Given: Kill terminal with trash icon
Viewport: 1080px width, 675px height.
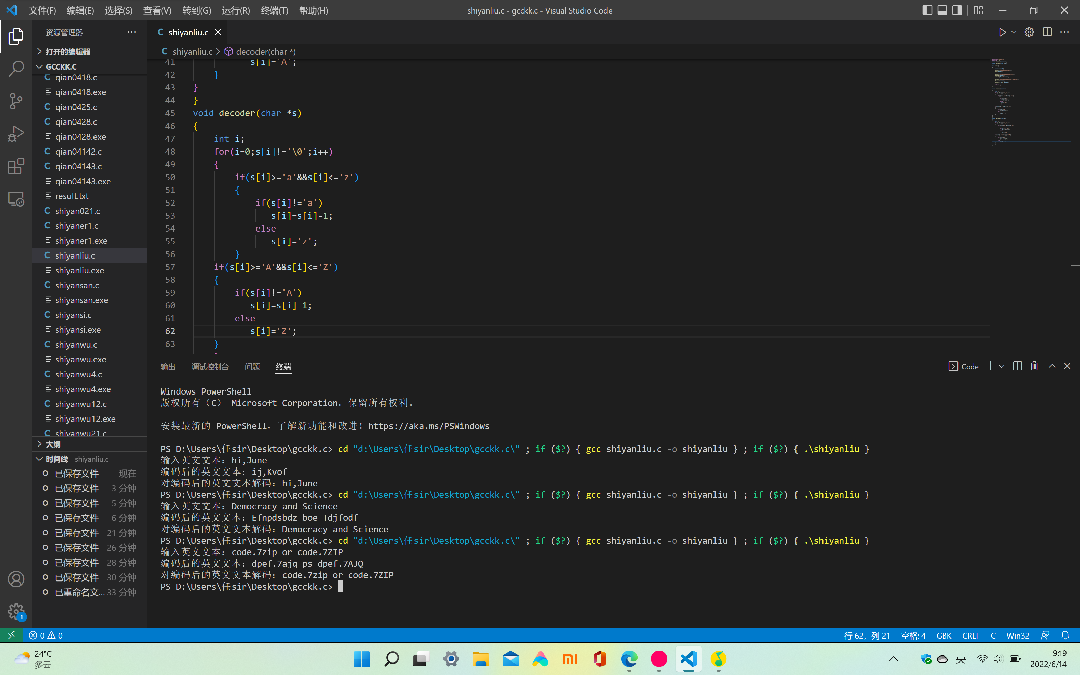Looking at the screenshot, I should (x=1034, y=366).
